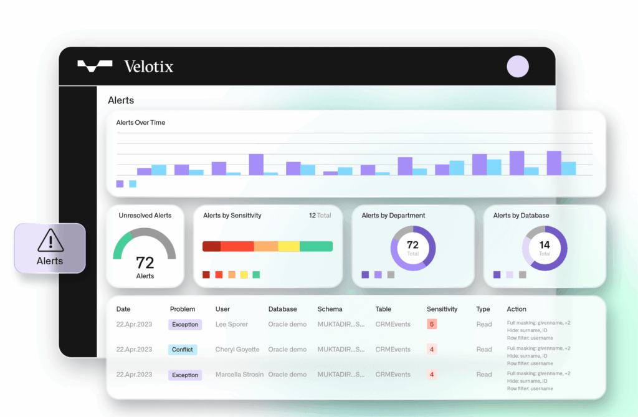Click the Alerts by Database donut chart
The height and width of the screenshot is (417, 638).
545,249
